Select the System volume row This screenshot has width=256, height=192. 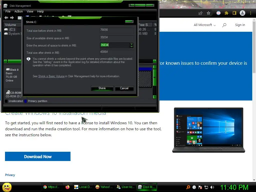[12, 34]
